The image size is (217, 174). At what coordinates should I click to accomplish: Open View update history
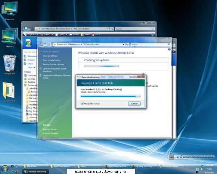(52, 60)
